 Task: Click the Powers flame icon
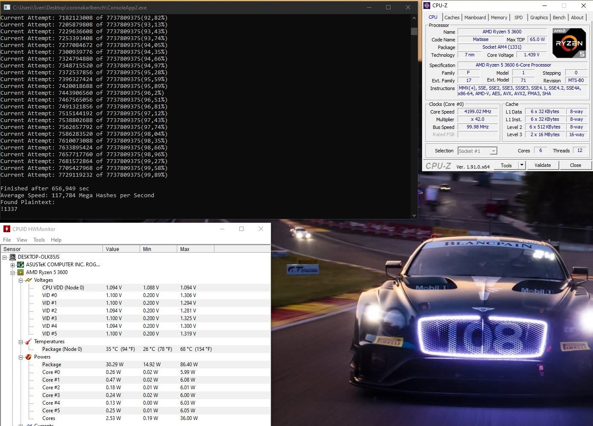click(x=29, y=357)
